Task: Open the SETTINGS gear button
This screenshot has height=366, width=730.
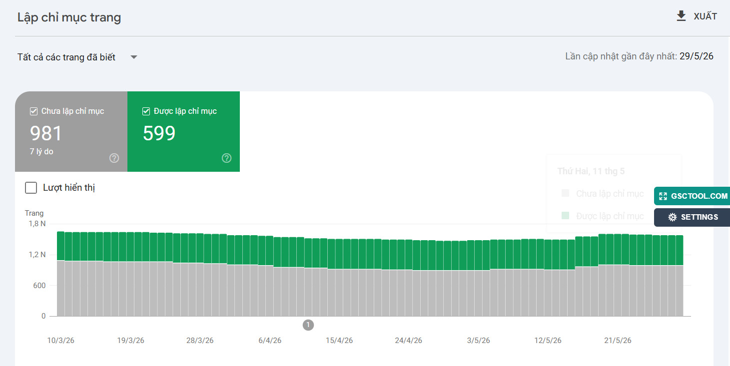Action: (692, 217)
